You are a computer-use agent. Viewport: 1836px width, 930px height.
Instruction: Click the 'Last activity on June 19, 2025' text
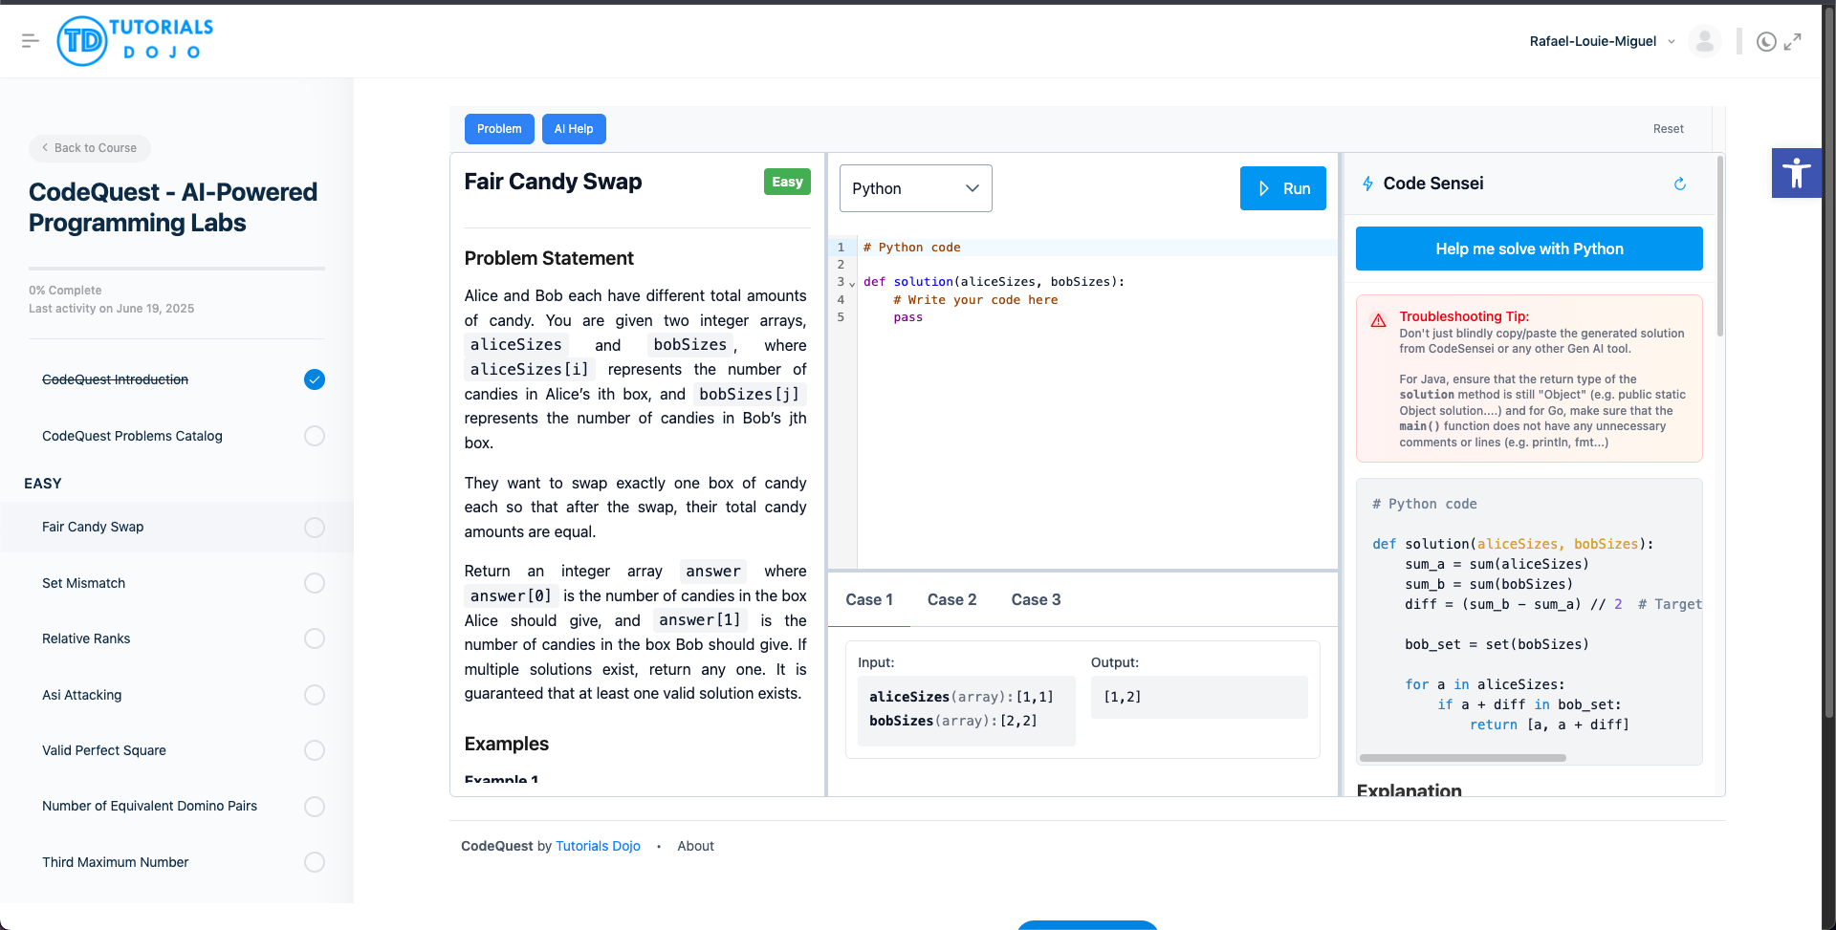point(111,309)
